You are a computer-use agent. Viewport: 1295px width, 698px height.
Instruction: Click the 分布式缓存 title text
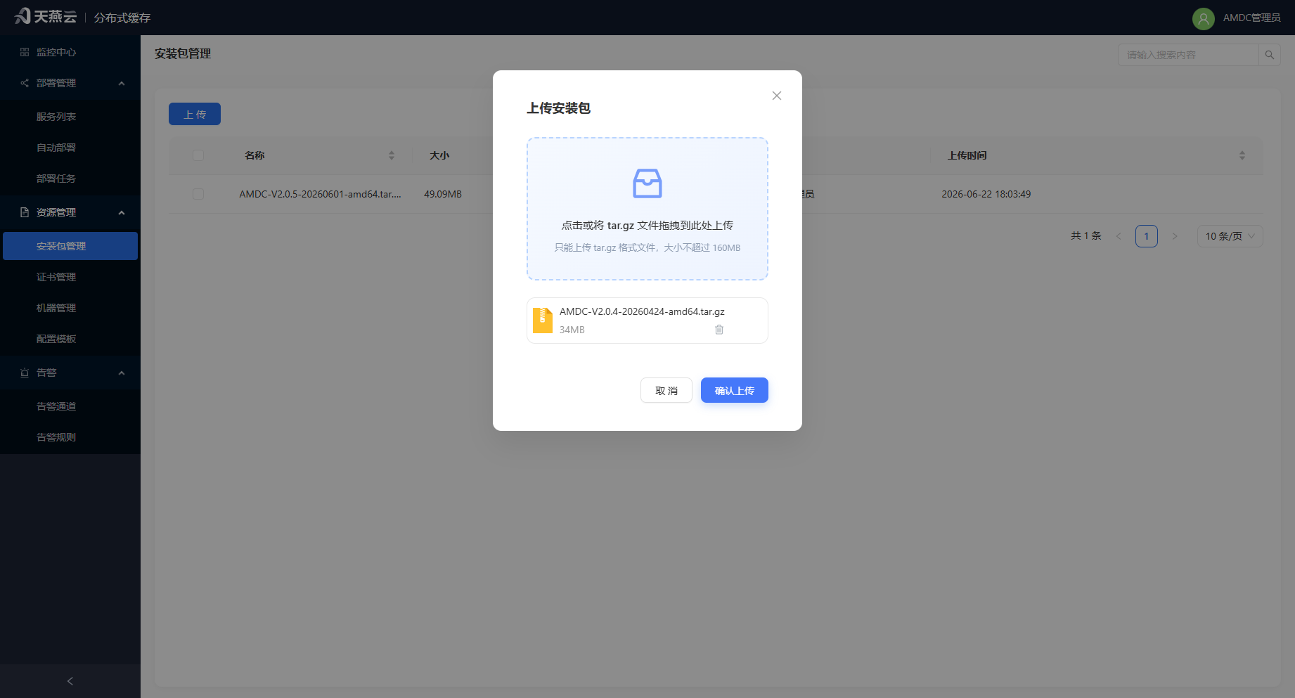click(x=122, y=18)
